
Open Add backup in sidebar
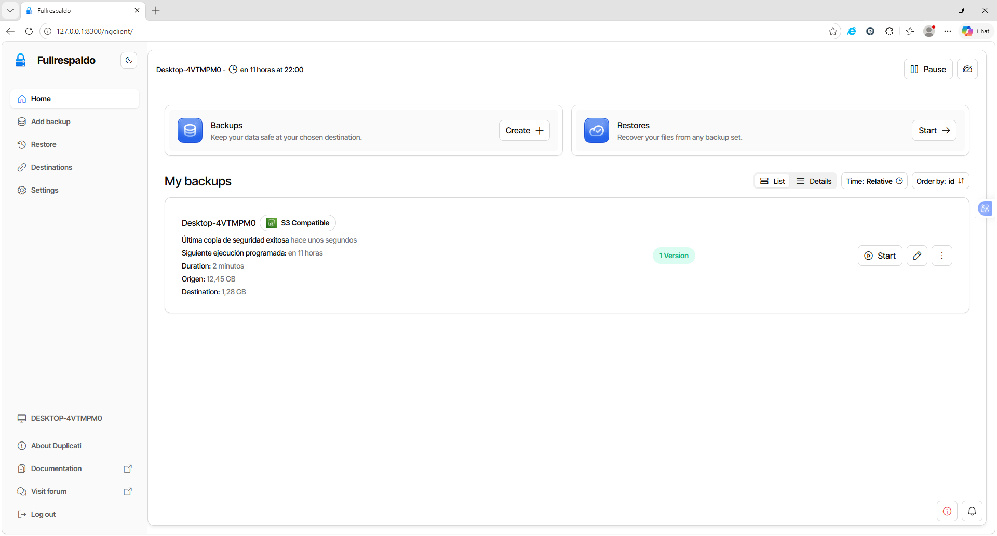[75, 122]
